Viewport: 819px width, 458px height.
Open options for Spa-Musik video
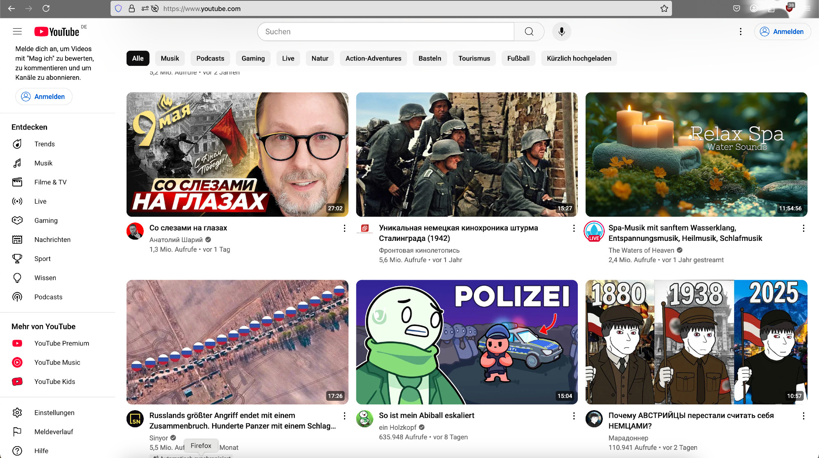803,228
